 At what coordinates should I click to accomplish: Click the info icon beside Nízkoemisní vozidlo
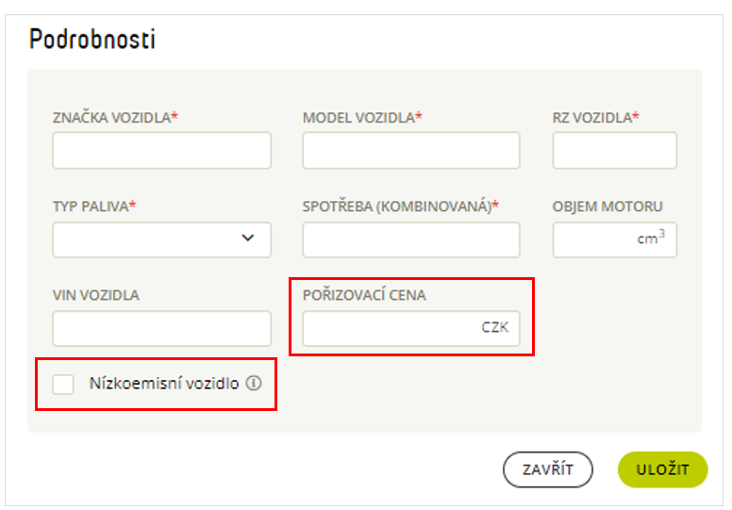254,383
